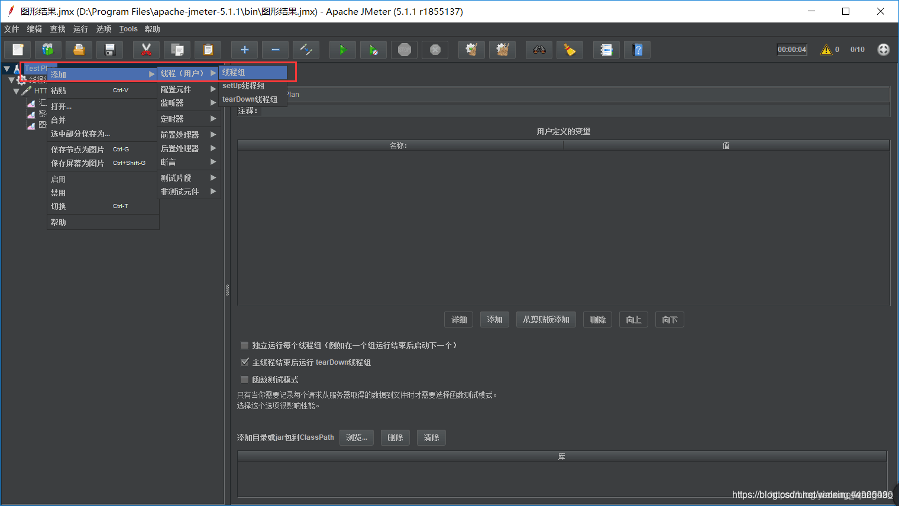Open the 运行 menu in the menu bar

80,29
